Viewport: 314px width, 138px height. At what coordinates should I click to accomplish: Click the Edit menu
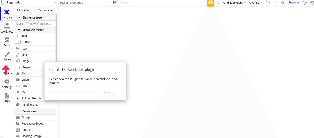[115, 3]
